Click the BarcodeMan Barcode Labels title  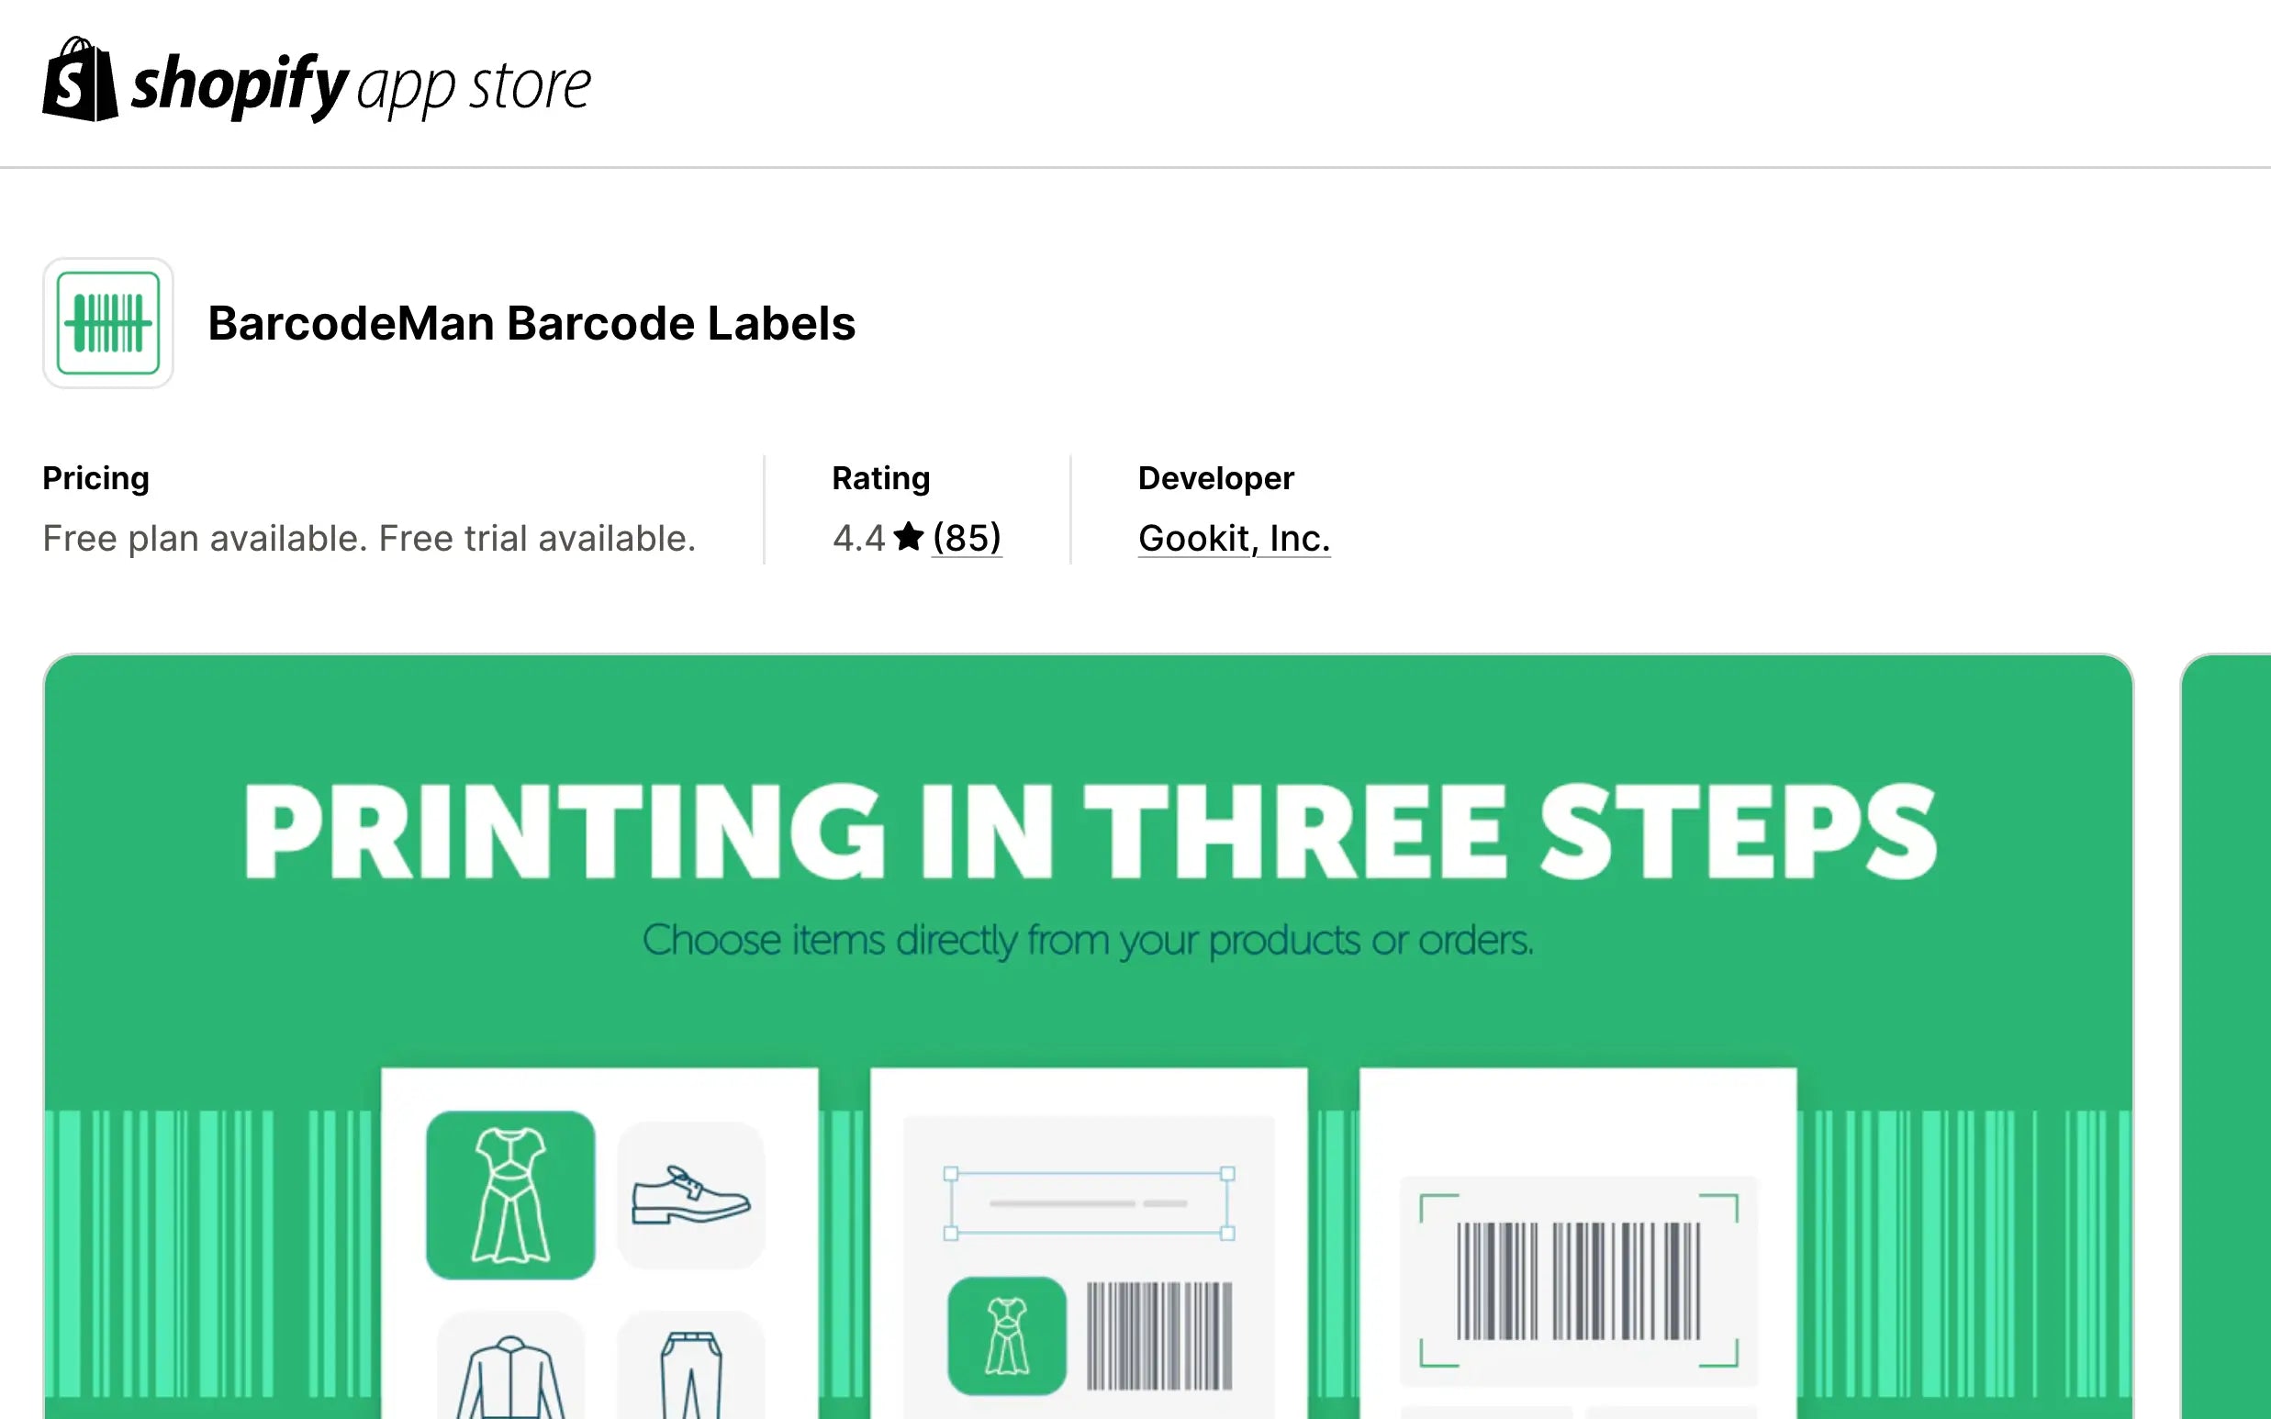point(531,324)
